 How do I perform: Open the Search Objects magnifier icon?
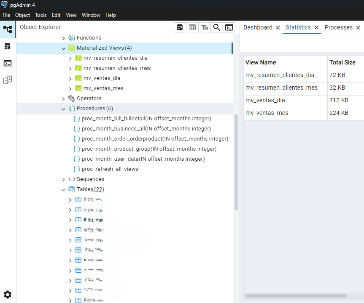[217, 27]
